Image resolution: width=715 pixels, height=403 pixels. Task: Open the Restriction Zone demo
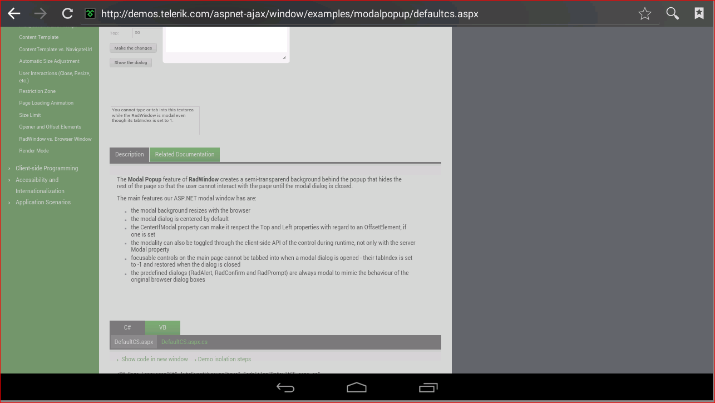point(37,91)
